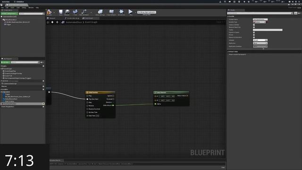The image size is (302, 170).
Task: Click the Compile toolbar icon
Action: tap(49, 12)
